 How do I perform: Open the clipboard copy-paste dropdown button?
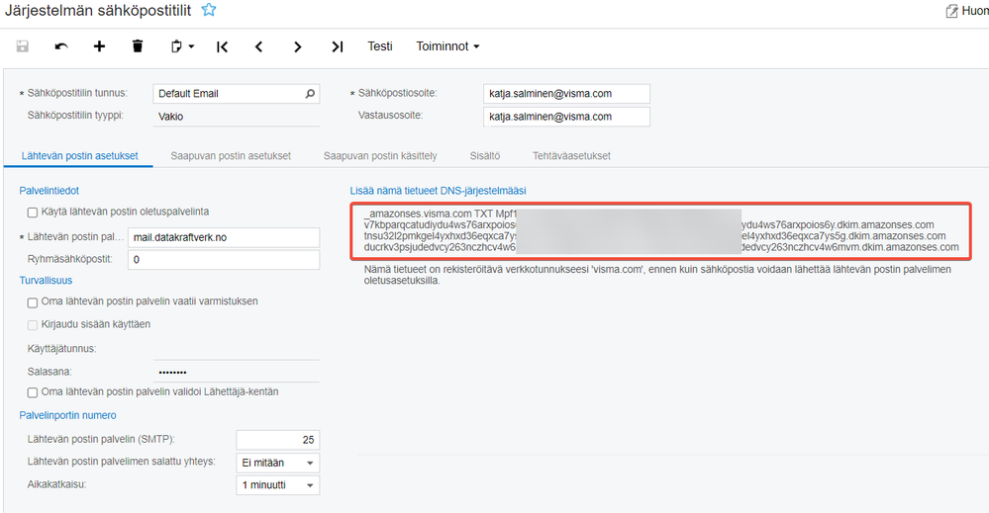tap(181, 46)
